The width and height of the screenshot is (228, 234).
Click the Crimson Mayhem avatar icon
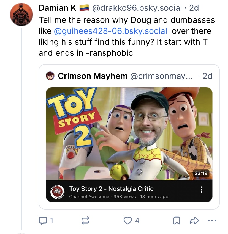[50, 76]
